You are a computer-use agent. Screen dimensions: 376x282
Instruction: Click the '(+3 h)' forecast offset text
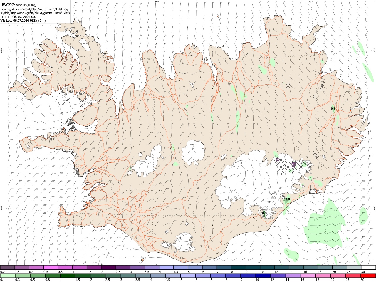point(41,21)
